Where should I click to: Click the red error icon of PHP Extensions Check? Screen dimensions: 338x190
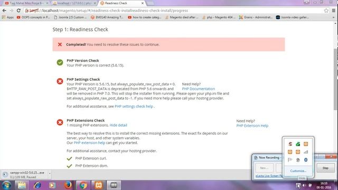coord(60,122)
